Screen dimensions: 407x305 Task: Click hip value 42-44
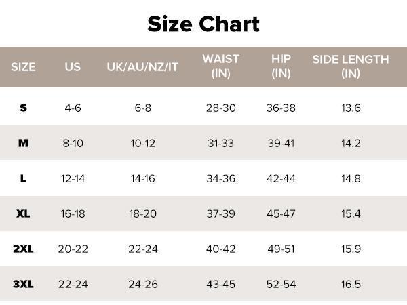coord(281,178)
